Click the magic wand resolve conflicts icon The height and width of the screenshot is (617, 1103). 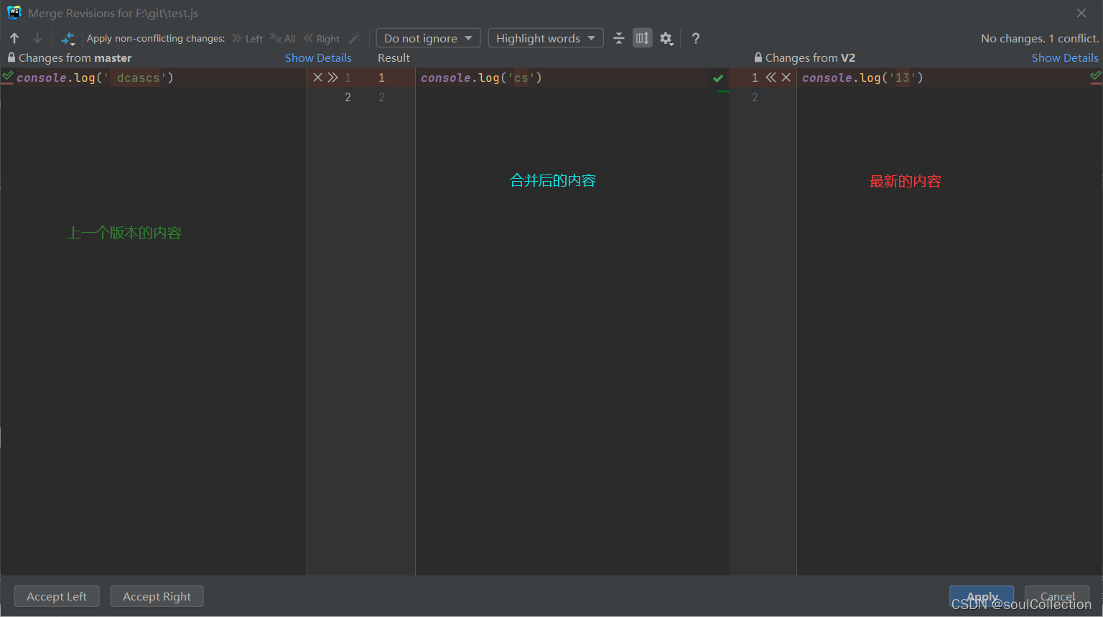[x=355, y=38]
